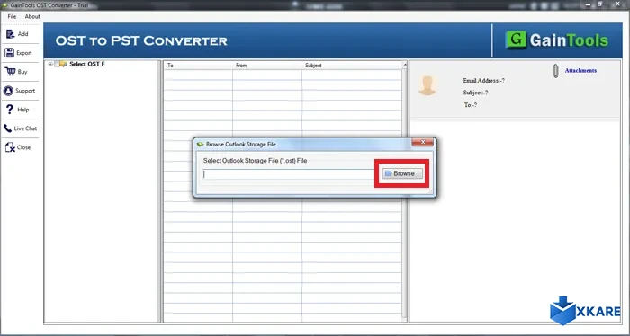Click the contact avatar placeholder image
630x336 pixels.
click(x=427, y=86)
